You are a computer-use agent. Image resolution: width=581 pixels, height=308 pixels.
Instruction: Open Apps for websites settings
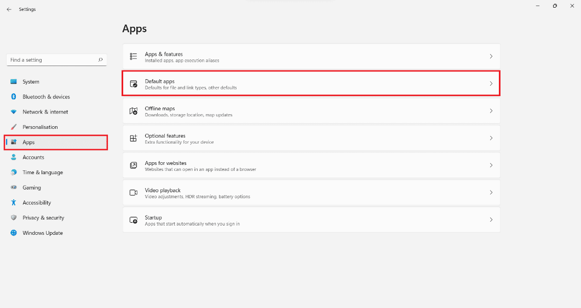pos(165,163)
